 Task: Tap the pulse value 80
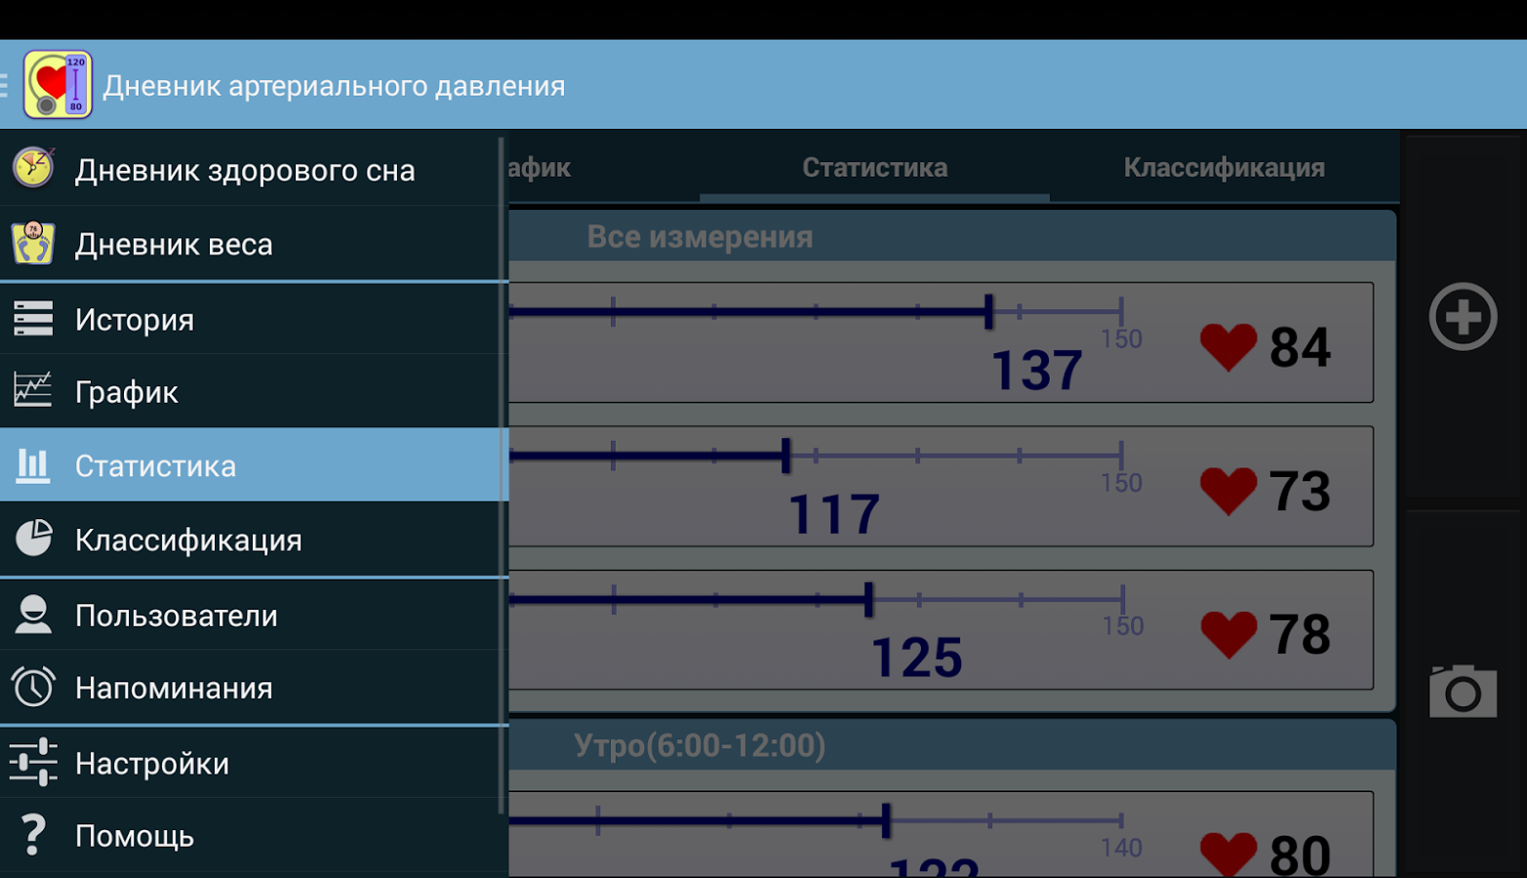(x=1301, y=856)
